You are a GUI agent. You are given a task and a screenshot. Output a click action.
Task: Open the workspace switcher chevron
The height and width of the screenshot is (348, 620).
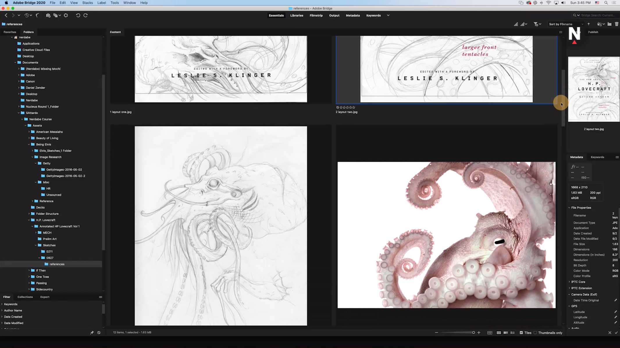(388, 15)
